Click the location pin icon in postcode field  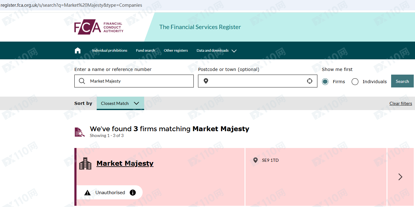[206, 81]
